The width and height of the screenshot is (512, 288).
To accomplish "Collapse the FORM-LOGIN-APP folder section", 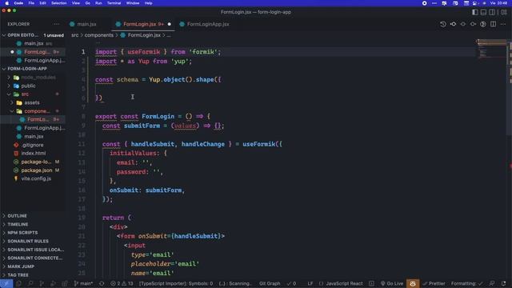I will tap(4, 69).
